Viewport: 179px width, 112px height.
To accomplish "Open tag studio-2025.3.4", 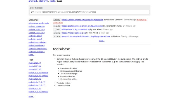I will 35,66.
